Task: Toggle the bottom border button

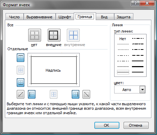Action: [21, 82]
